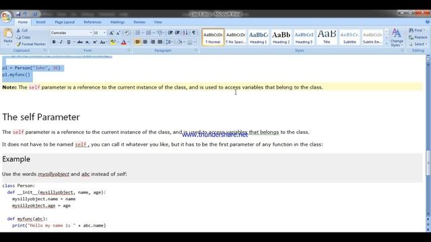The width and height of the screenshot is (431, 242).
Task: Shrink the font size
Action: 119,33
